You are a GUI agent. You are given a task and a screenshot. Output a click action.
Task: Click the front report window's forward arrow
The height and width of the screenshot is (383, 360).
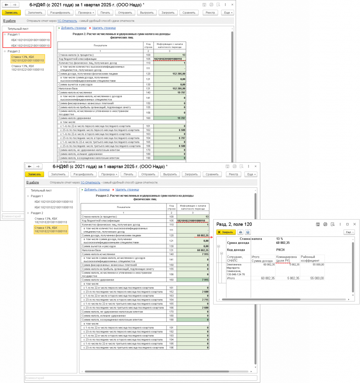click(38, 166)
